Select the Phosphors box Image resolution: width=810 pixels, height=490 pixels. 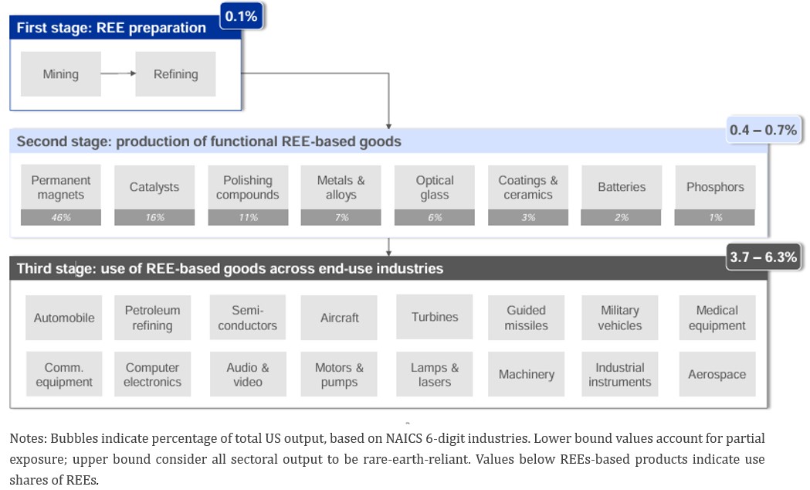pyautogui.click(x=715, y=187)
